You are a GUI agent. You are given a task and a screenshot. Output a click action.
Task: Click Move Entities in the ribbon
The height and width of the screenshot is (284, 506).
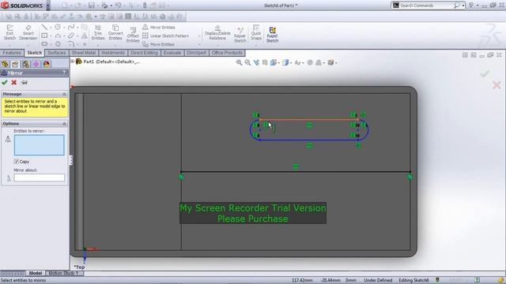[158, 44]
